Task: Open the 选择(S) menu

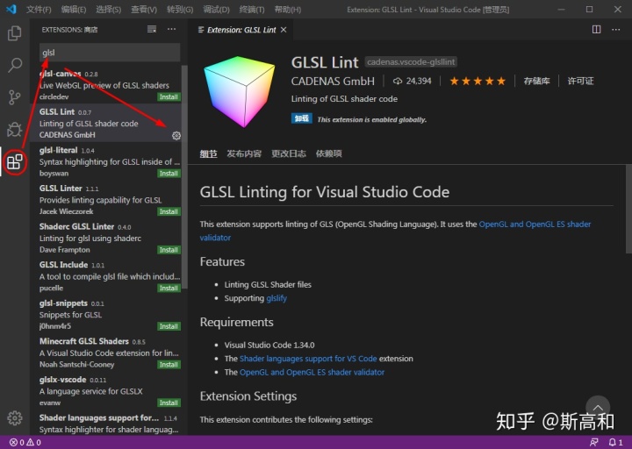Action: pos(109,10)
